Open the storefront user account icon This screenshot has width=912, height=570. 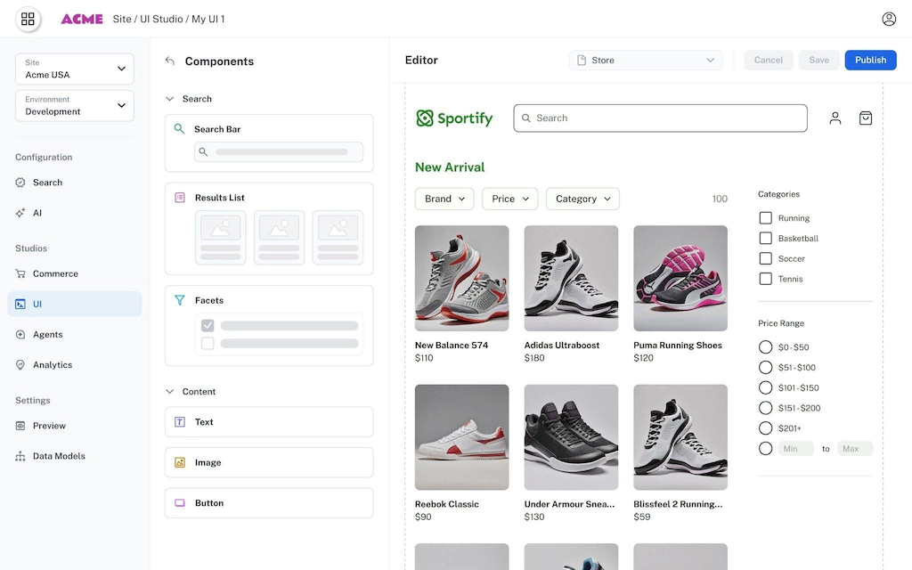click(835, 118)
